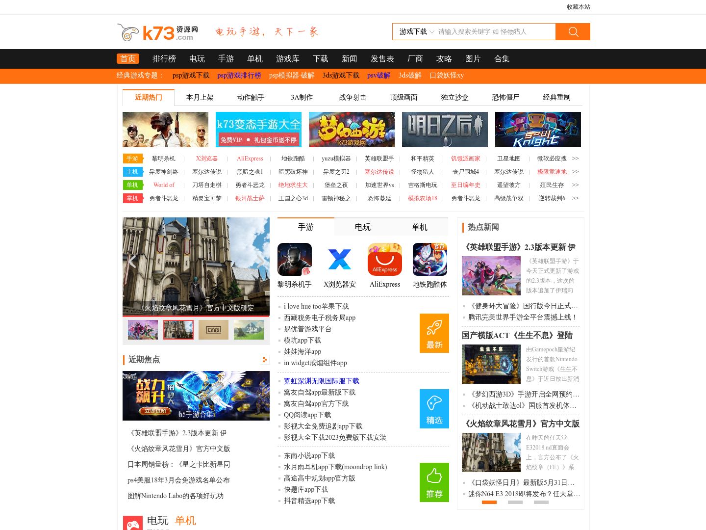This screenshot has height=530, width=706.
Task: Show previous slide with left arrow
Action: tap(132, 261)
